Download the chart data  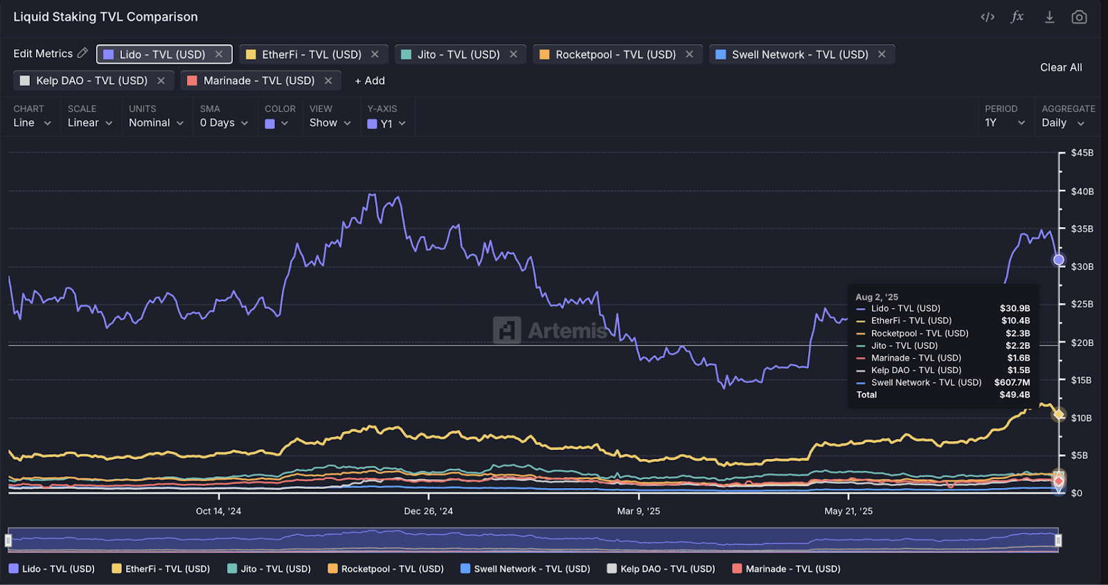[1050, 17]
